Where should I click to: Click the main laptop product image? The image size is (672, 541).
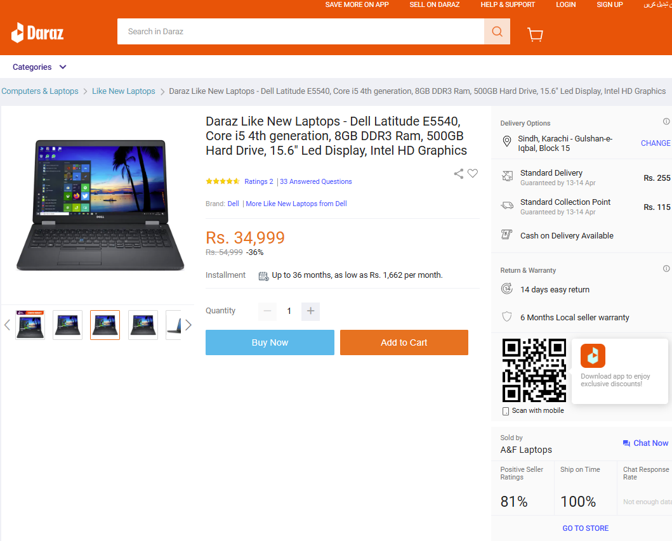point(100,205)
